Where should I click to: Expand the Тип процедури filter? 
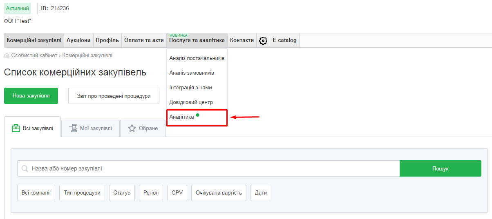pyautogui.click(x=82, y=193)
